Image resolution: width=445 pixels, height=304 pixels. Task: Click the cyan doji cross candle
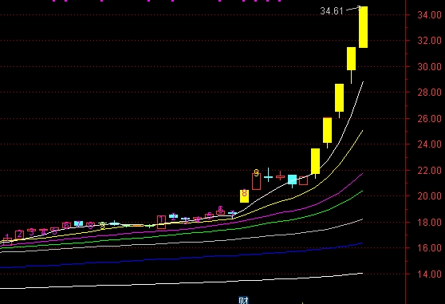[268, 176]
